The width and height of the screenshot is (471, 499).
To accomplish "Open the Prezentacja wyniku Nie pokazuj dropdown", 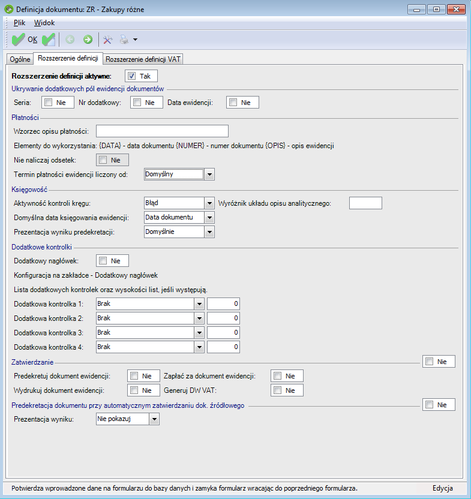I will pos(154,419).
